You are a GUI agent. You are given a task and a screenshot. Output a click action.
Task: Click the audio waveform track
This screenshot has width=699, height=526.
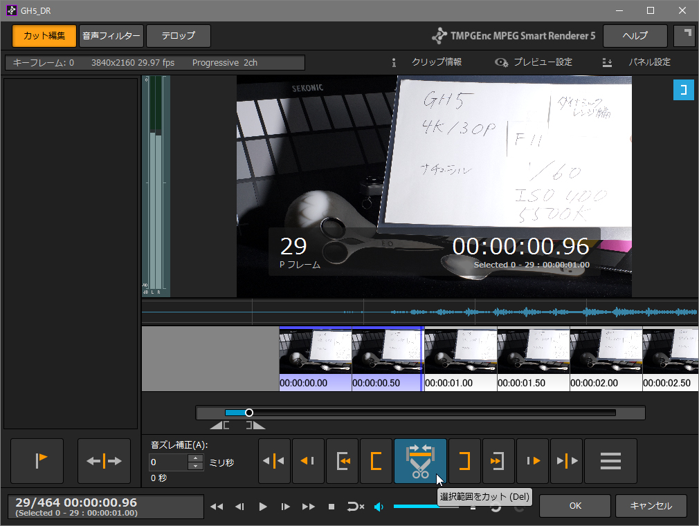(x=419, y=312)
